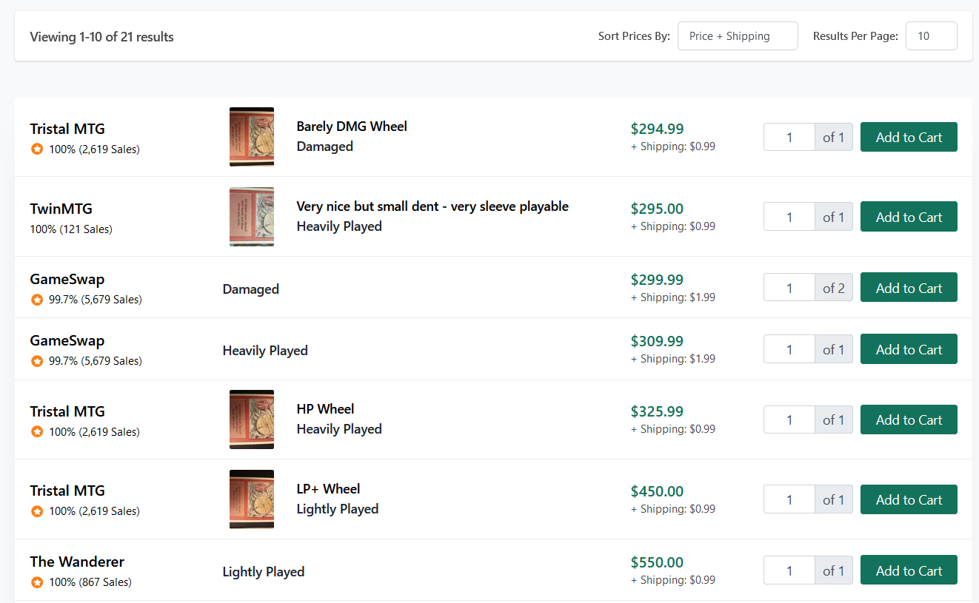Click The Wanderer's gold star seller badge
This screenshot has height=603, width=979.
point(37,582)
